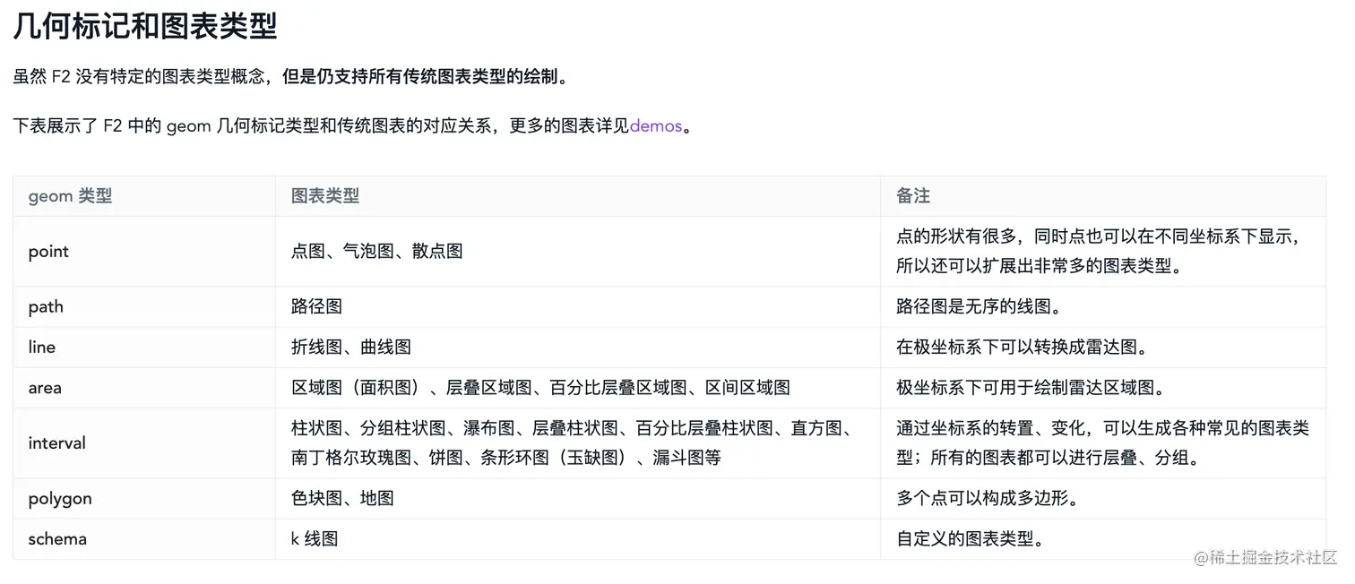Click the geom 类型 column header
1355x584 pixels.
click(x=70, y=196)
